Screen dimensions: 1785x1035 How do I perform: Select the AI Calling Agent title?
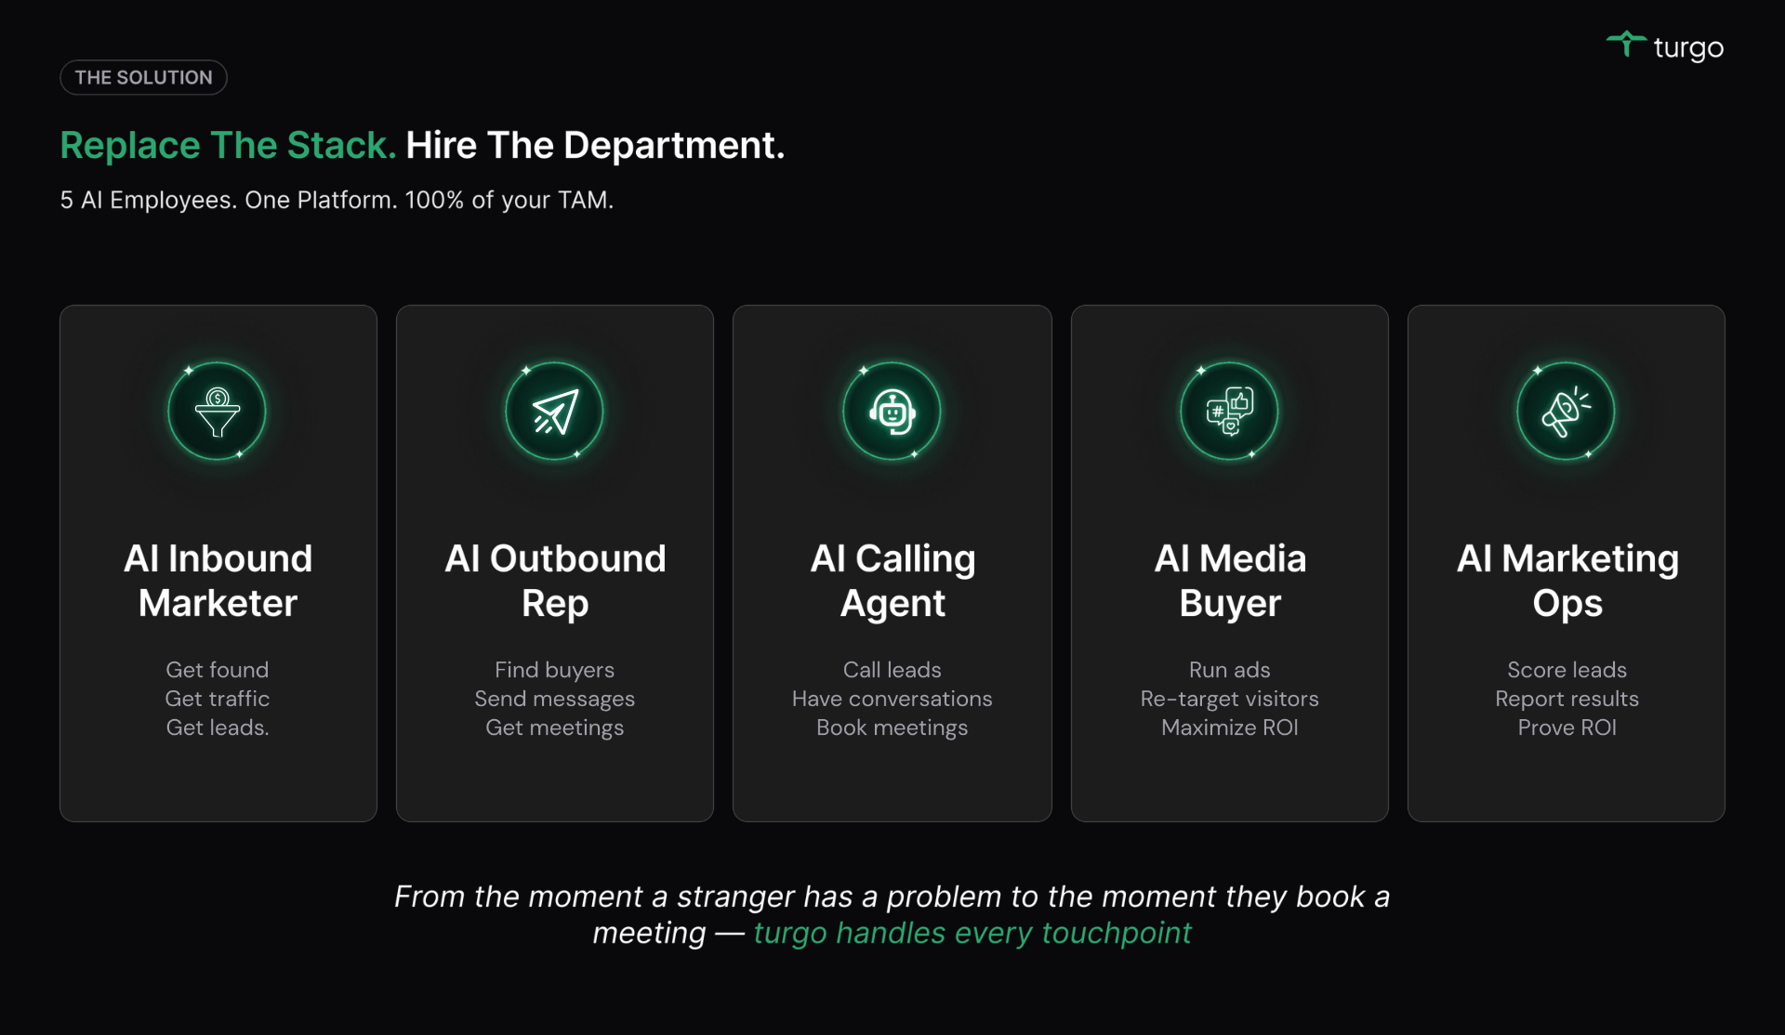[892, 581]
